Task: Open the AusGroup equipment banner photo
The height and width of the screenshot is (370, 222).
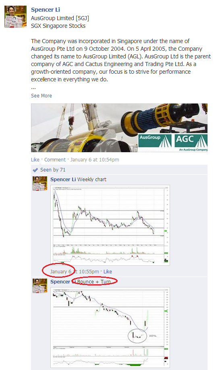Action: pyautogui.click(x=119, y=128)
